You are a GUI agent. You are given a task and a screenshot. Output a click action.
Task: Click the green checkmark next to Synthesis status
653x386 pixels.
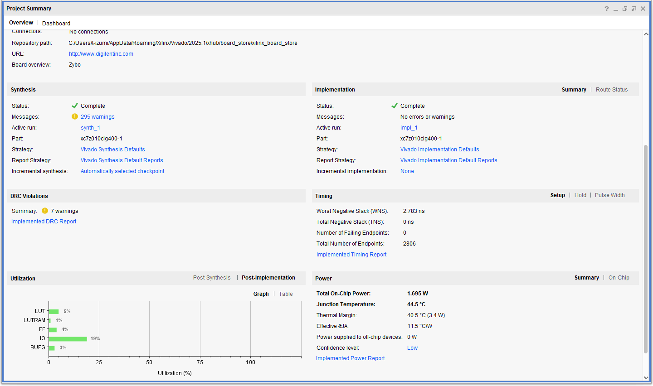tap(75, 106)
